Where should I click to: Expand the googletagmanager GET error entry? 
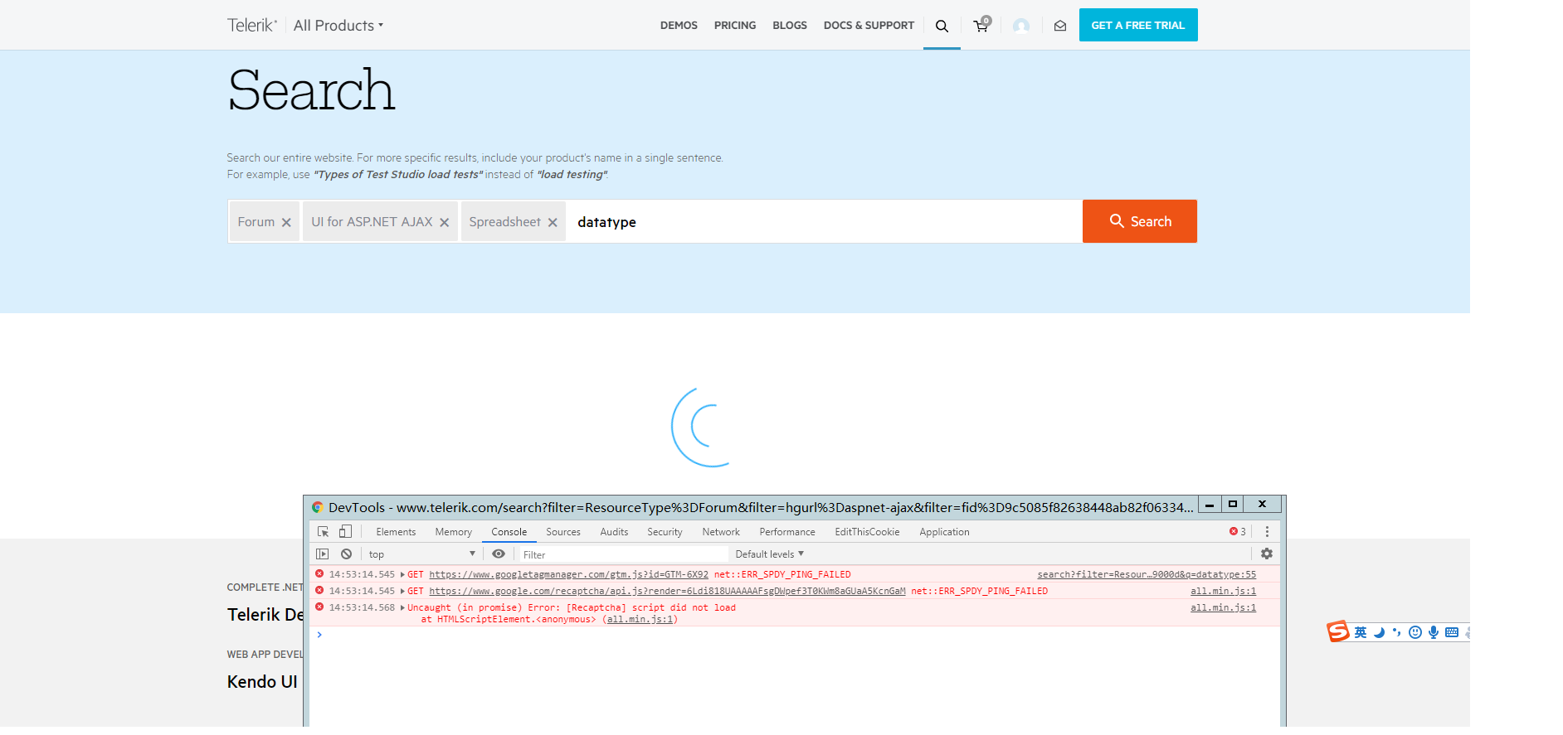pyautogui.click(x=402, y=575)
